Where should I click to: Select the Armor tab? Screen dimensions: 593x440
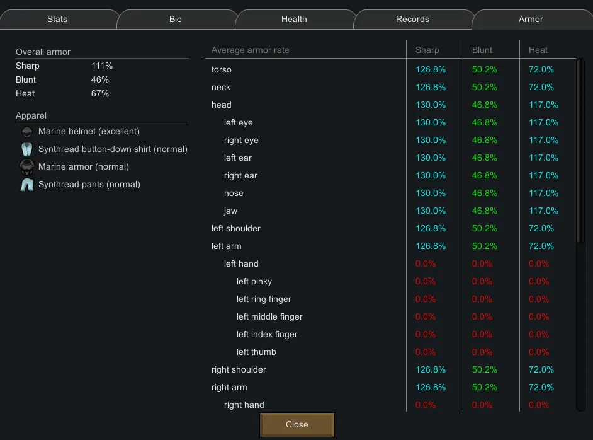click(531, 20)
